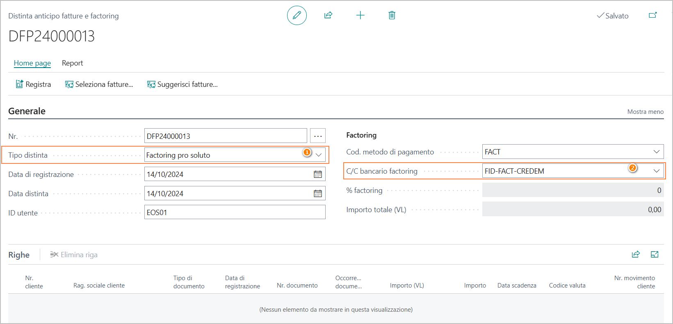
Task: Expand C/C bancario factoring dropdown
Action: point(656,171)
